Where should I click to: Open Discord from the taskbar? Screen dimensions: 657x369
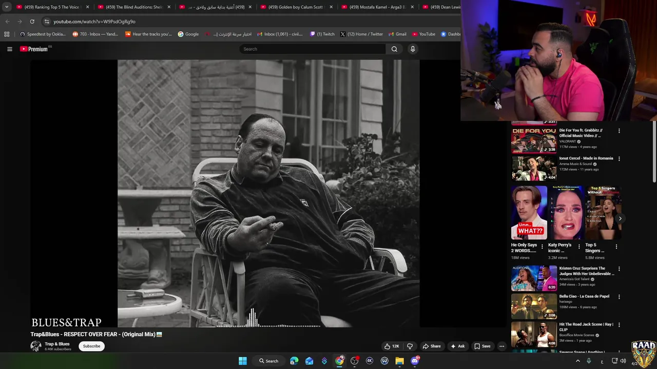[415, 361]
